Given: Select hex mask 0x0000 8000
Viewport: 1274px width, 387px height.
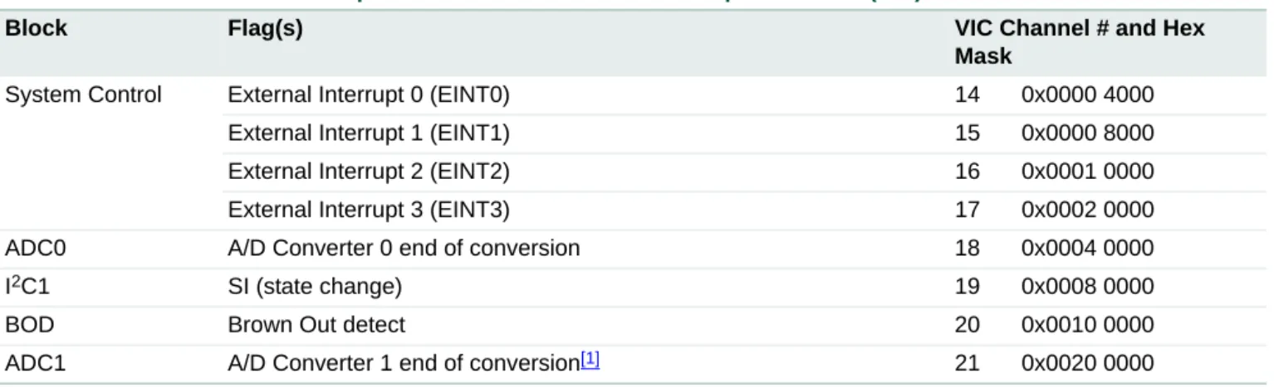Looking at the screenshot, I should click(1087, 133).
